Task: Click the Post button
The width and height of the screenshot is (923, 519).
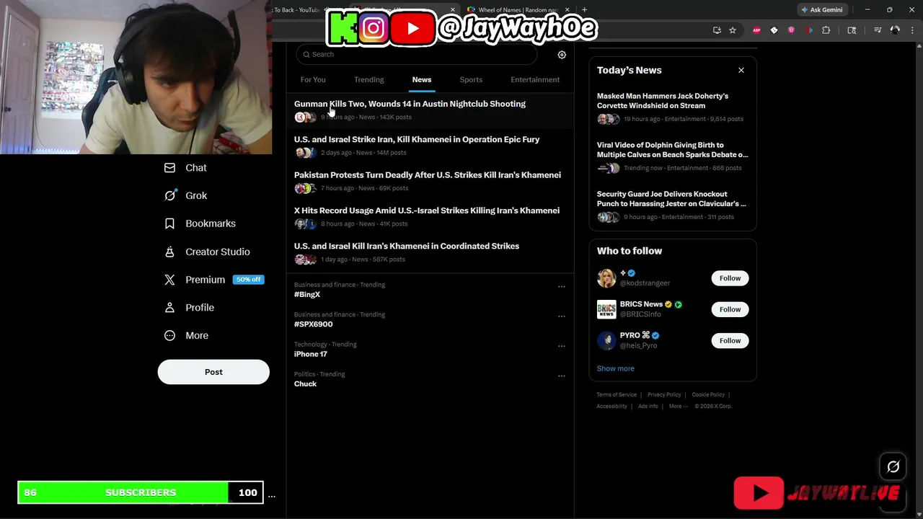Action: point(213,372)
